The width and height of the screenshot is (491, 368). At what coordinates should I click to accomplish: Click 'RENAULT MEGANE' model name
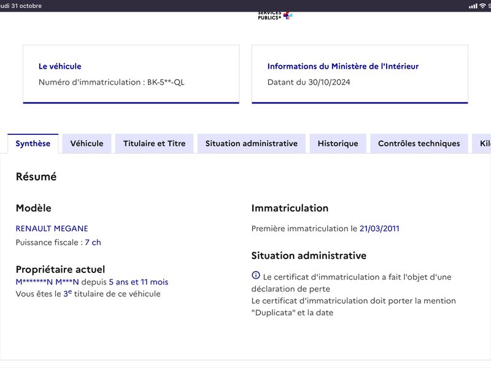coord(52,228)
